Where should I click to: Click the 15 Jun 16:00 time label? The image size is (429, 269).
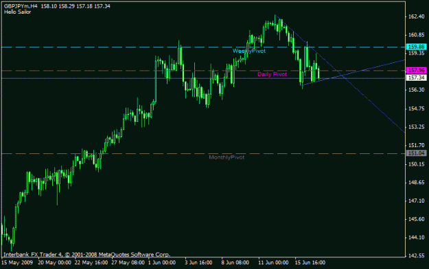click(310, 263)
